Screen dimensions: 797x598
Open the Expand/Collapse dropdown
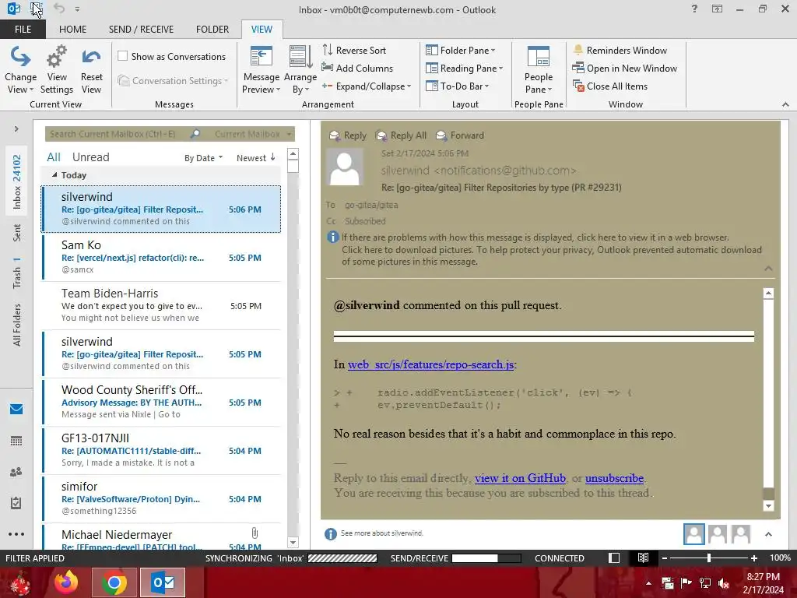click(367, 86)
